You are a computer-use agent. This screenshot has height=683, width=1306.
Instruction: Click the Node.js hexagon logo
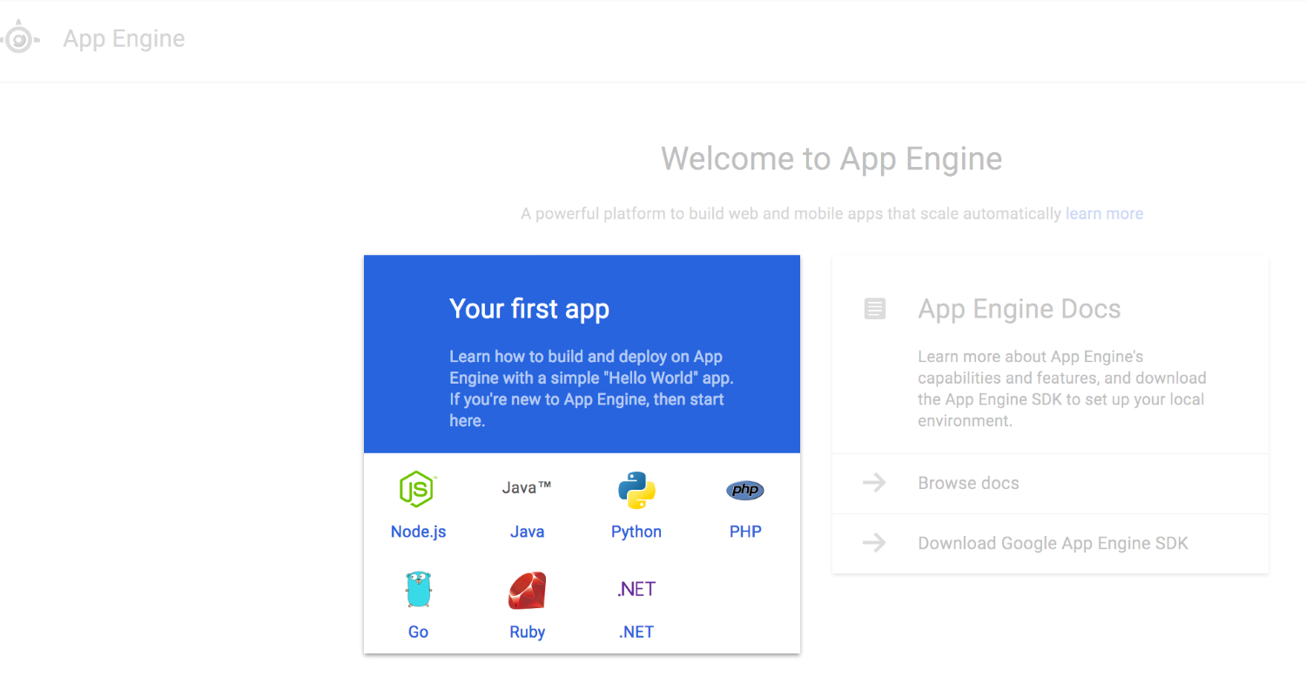[418, 488]
